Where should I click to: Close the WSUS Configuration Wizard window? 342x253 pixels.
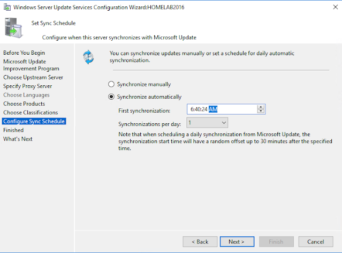[335, 7]
